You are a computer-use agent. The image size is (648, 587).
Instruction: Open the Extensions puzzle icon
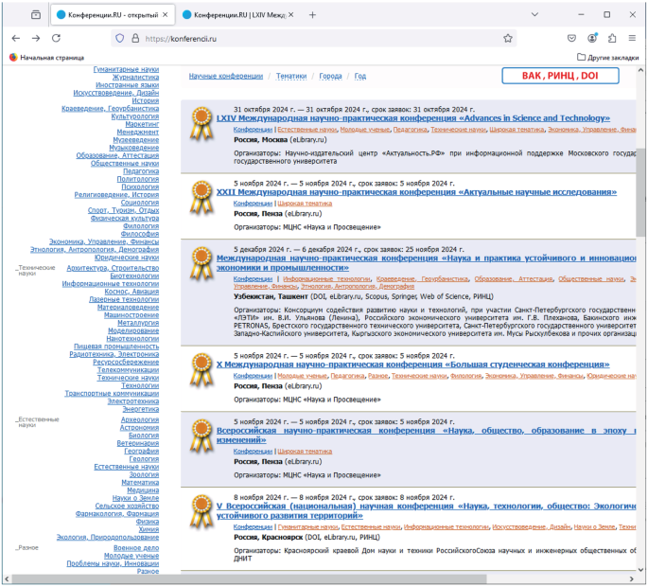[612, 38]
